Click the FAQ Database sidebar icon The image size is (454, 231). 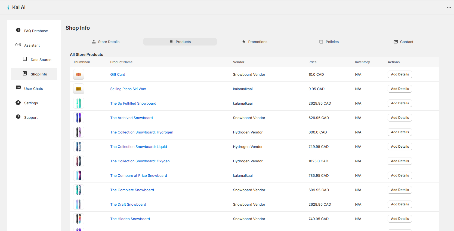[18, 30]
